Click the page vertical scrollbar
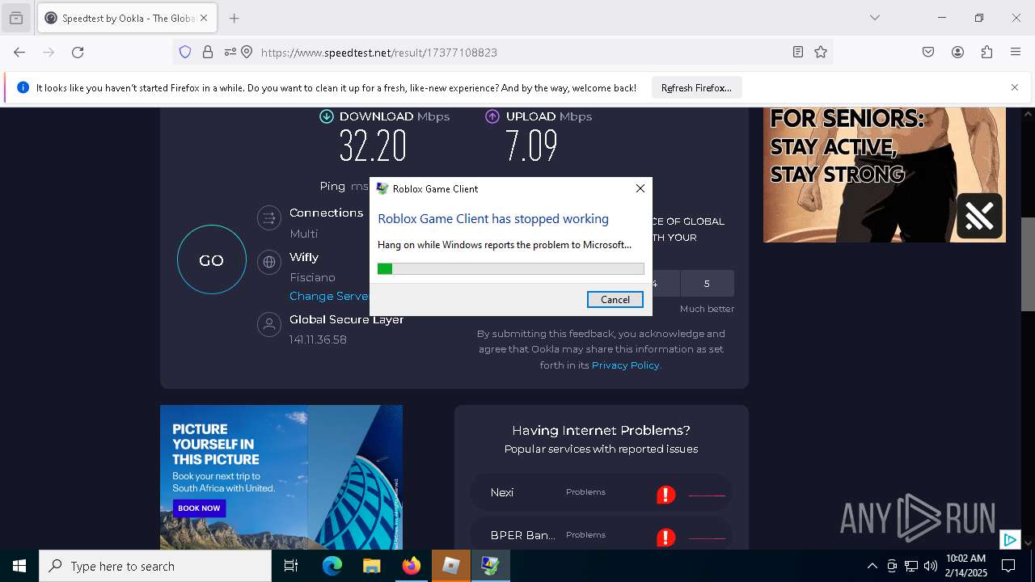The width and height of the screenshot is (1035, 582). click(1028, 264)
